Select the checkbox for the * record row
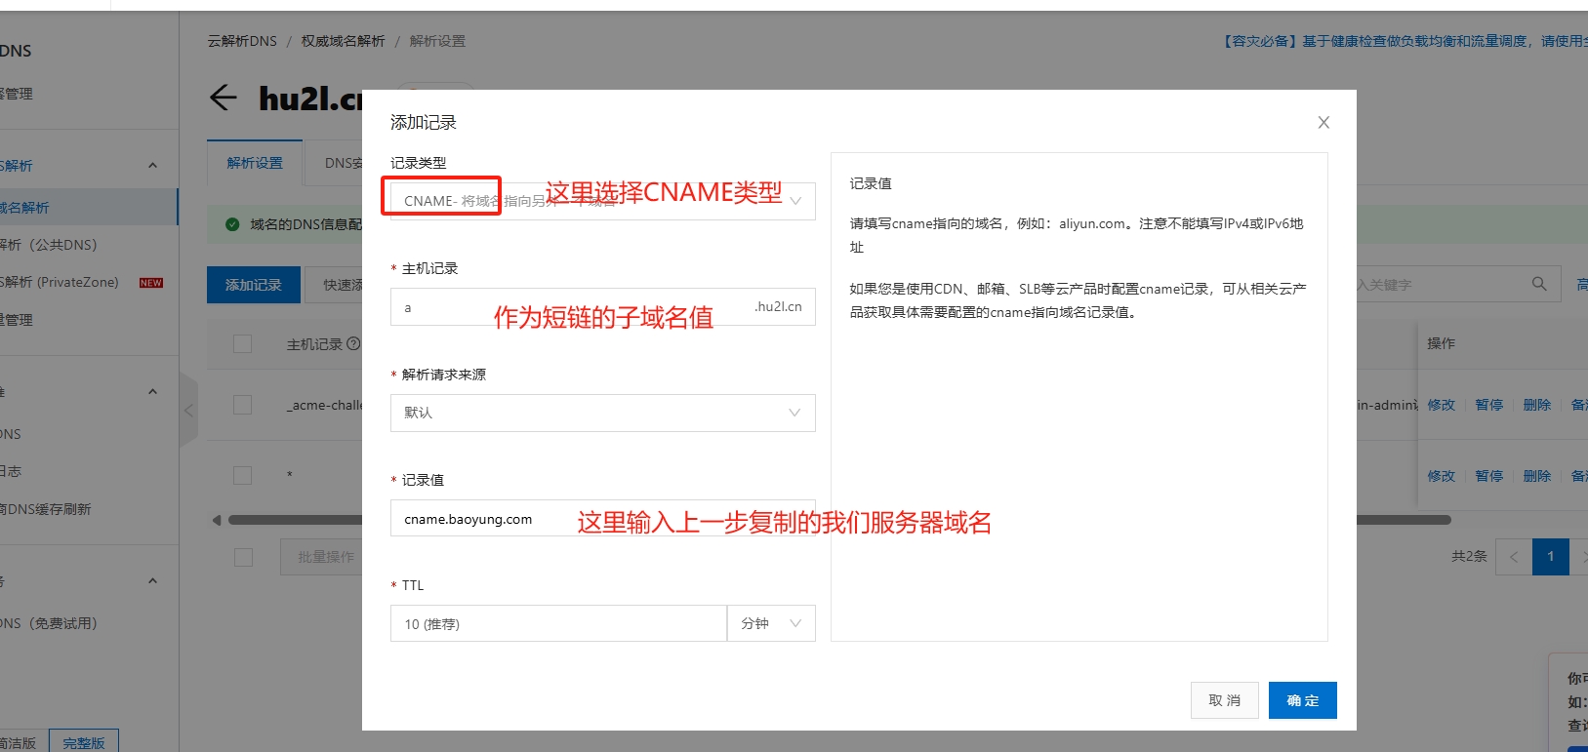The image size is (1588, 752). coord(243,475)
